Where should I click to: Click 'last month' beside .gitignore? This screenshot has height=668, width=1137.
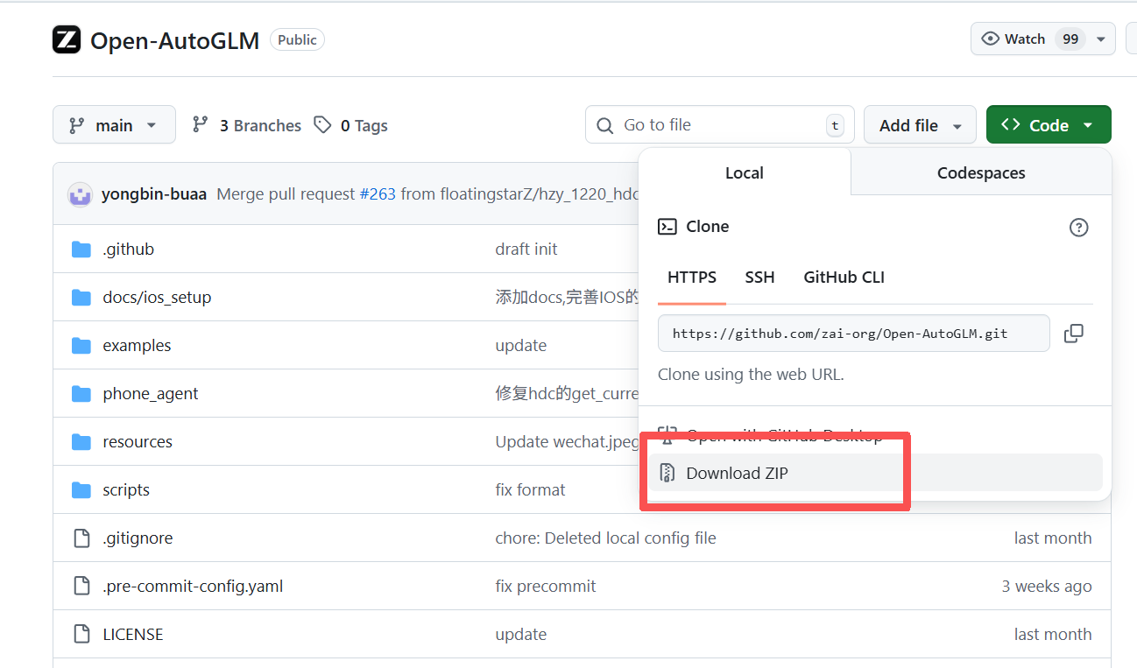pos(1053,538)
